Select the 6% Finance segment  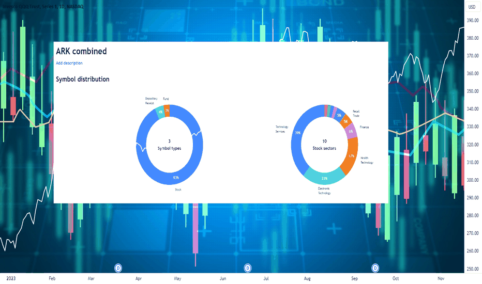(x=351, y=131)
